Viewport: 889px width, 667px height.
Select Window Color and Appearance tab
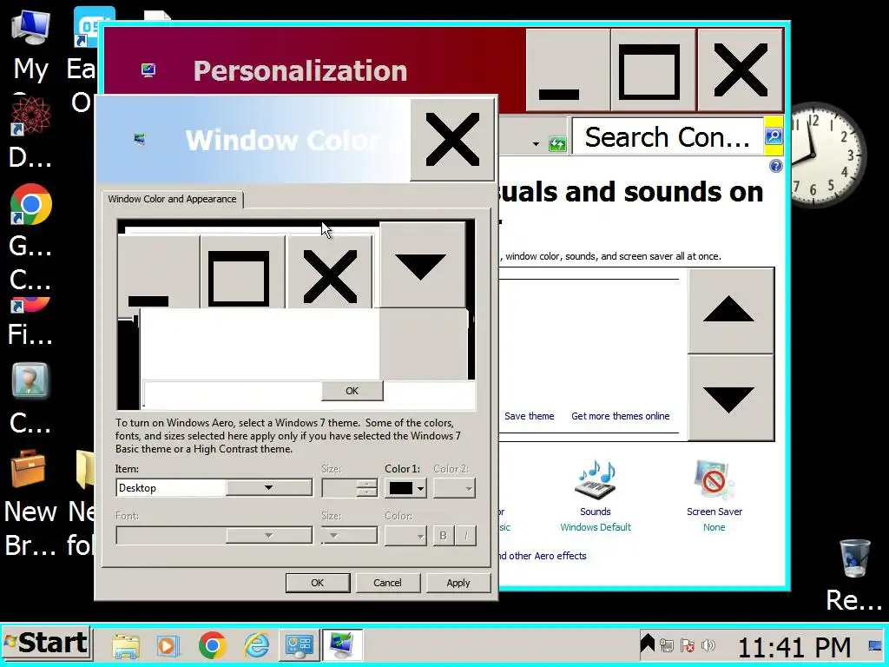point(173,199)
